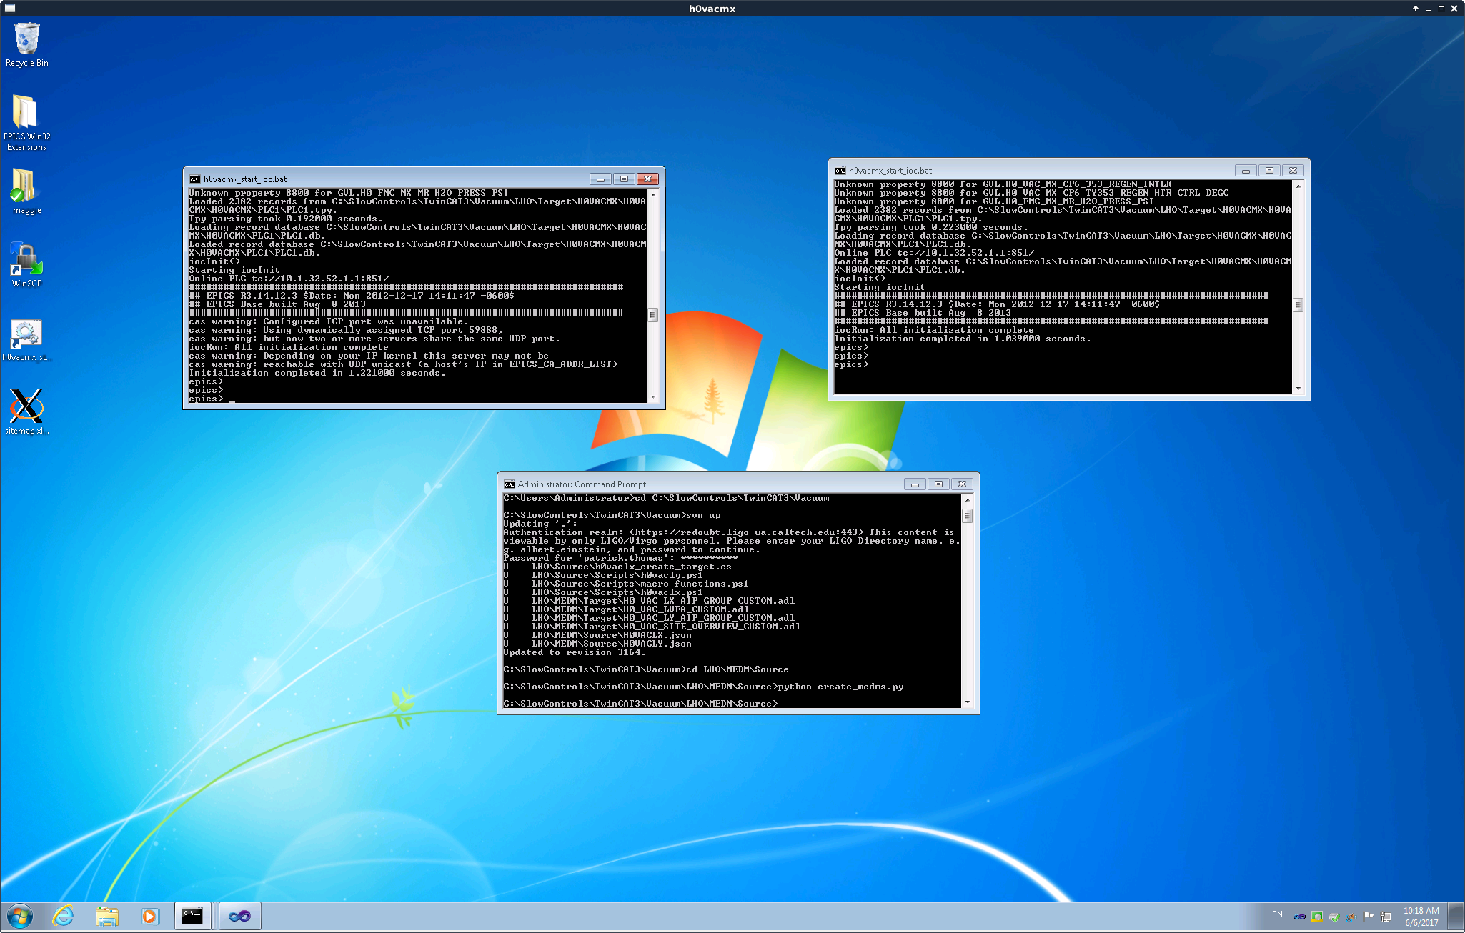Click the up-arrow button in h0vacmx title bar
This screenshot has width=1465, height=933.
click(x=1415, y=9)
